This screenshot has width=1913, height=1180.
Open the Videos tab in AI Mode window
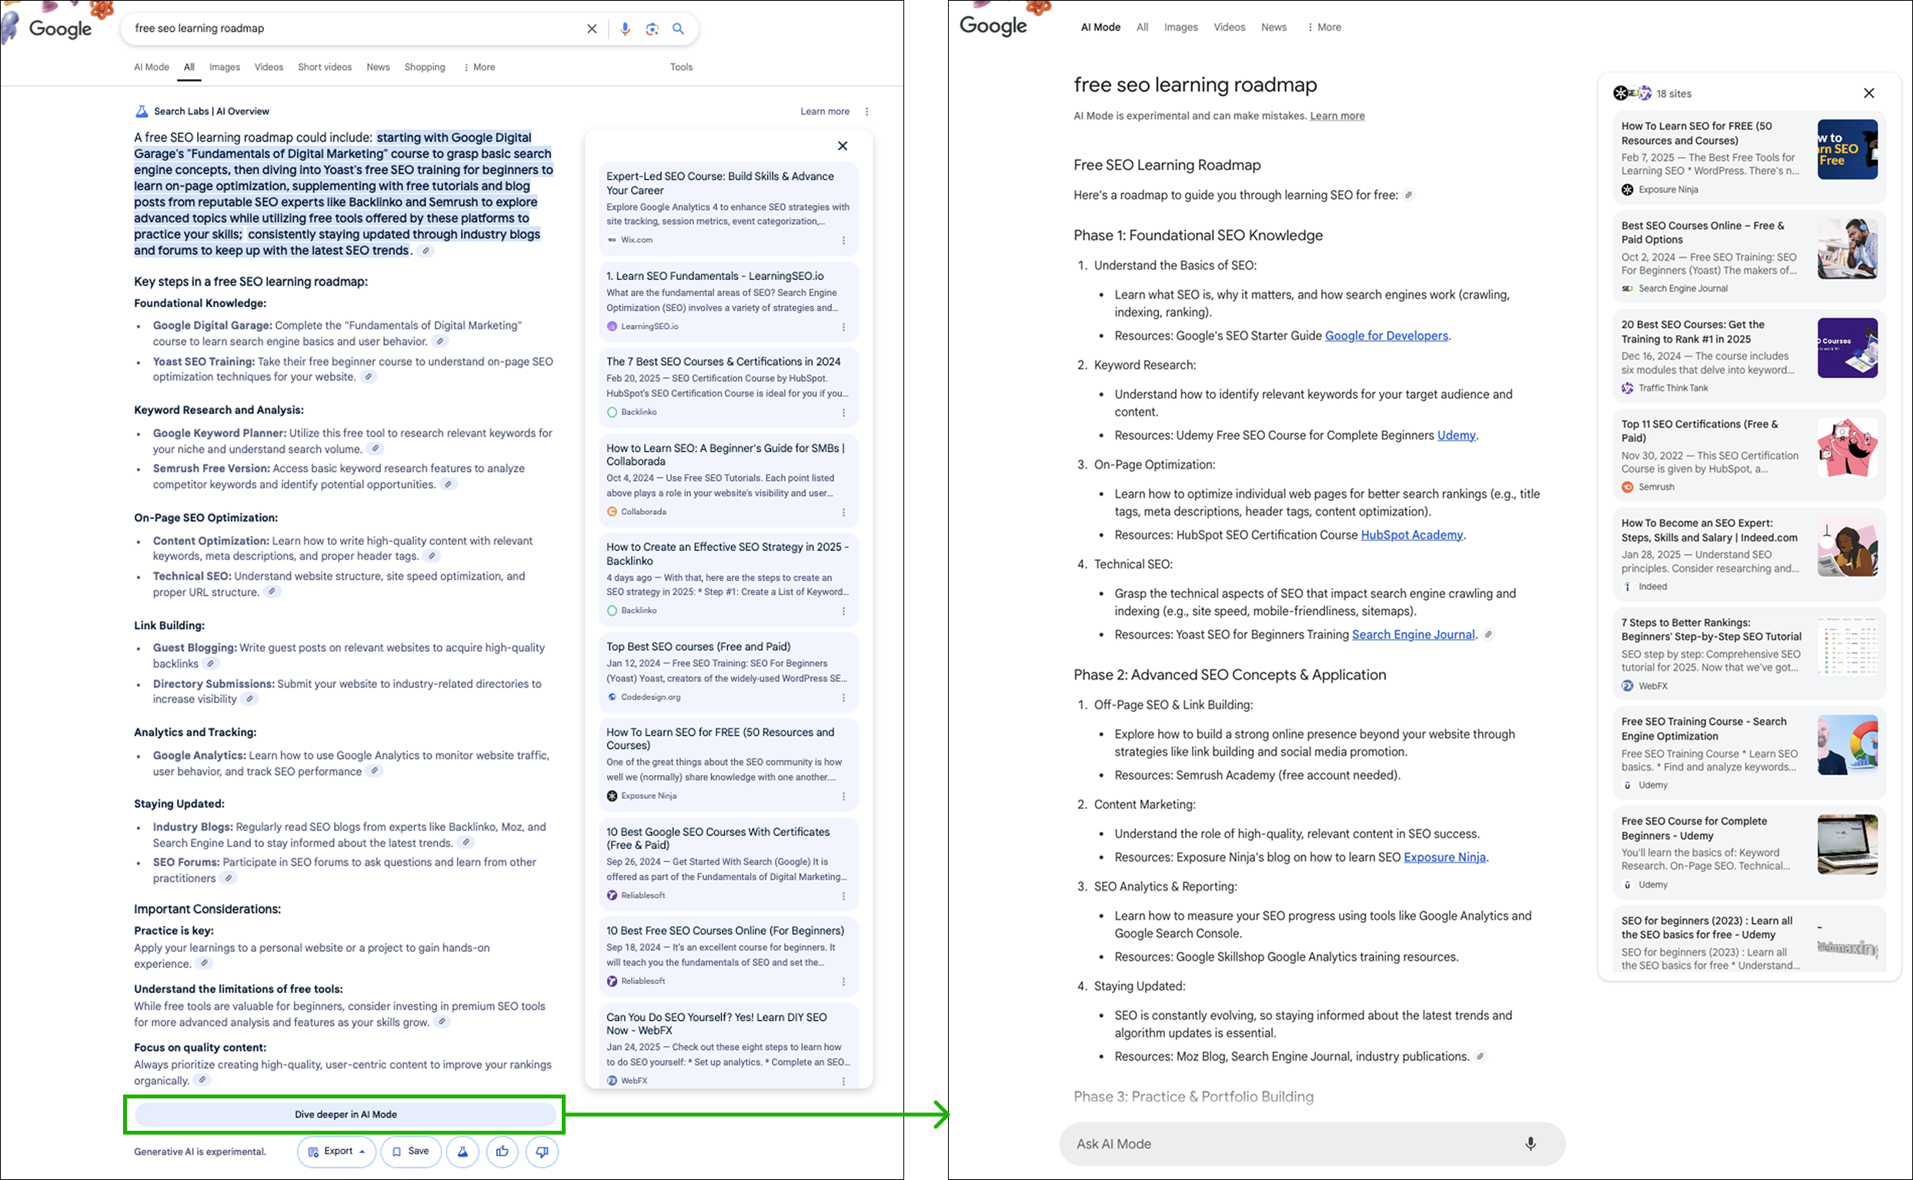[x=1230, y=27]
